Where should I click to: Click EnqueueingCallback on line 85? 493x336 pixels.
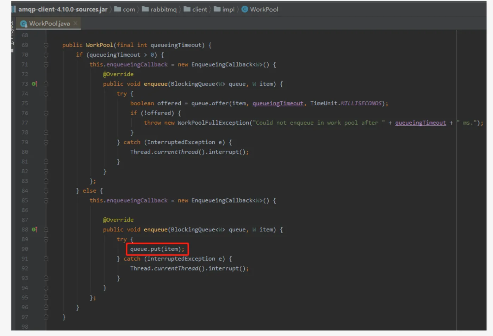[x=222, y=200]
